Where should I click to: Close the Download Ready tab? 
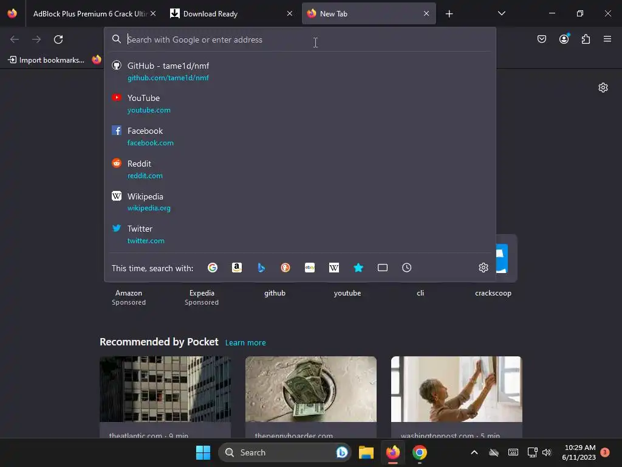(x=290, y=13)
